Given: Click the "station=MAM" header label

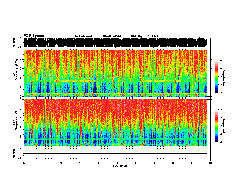Looking at the screenshot, I should click(x=112, y=36).
